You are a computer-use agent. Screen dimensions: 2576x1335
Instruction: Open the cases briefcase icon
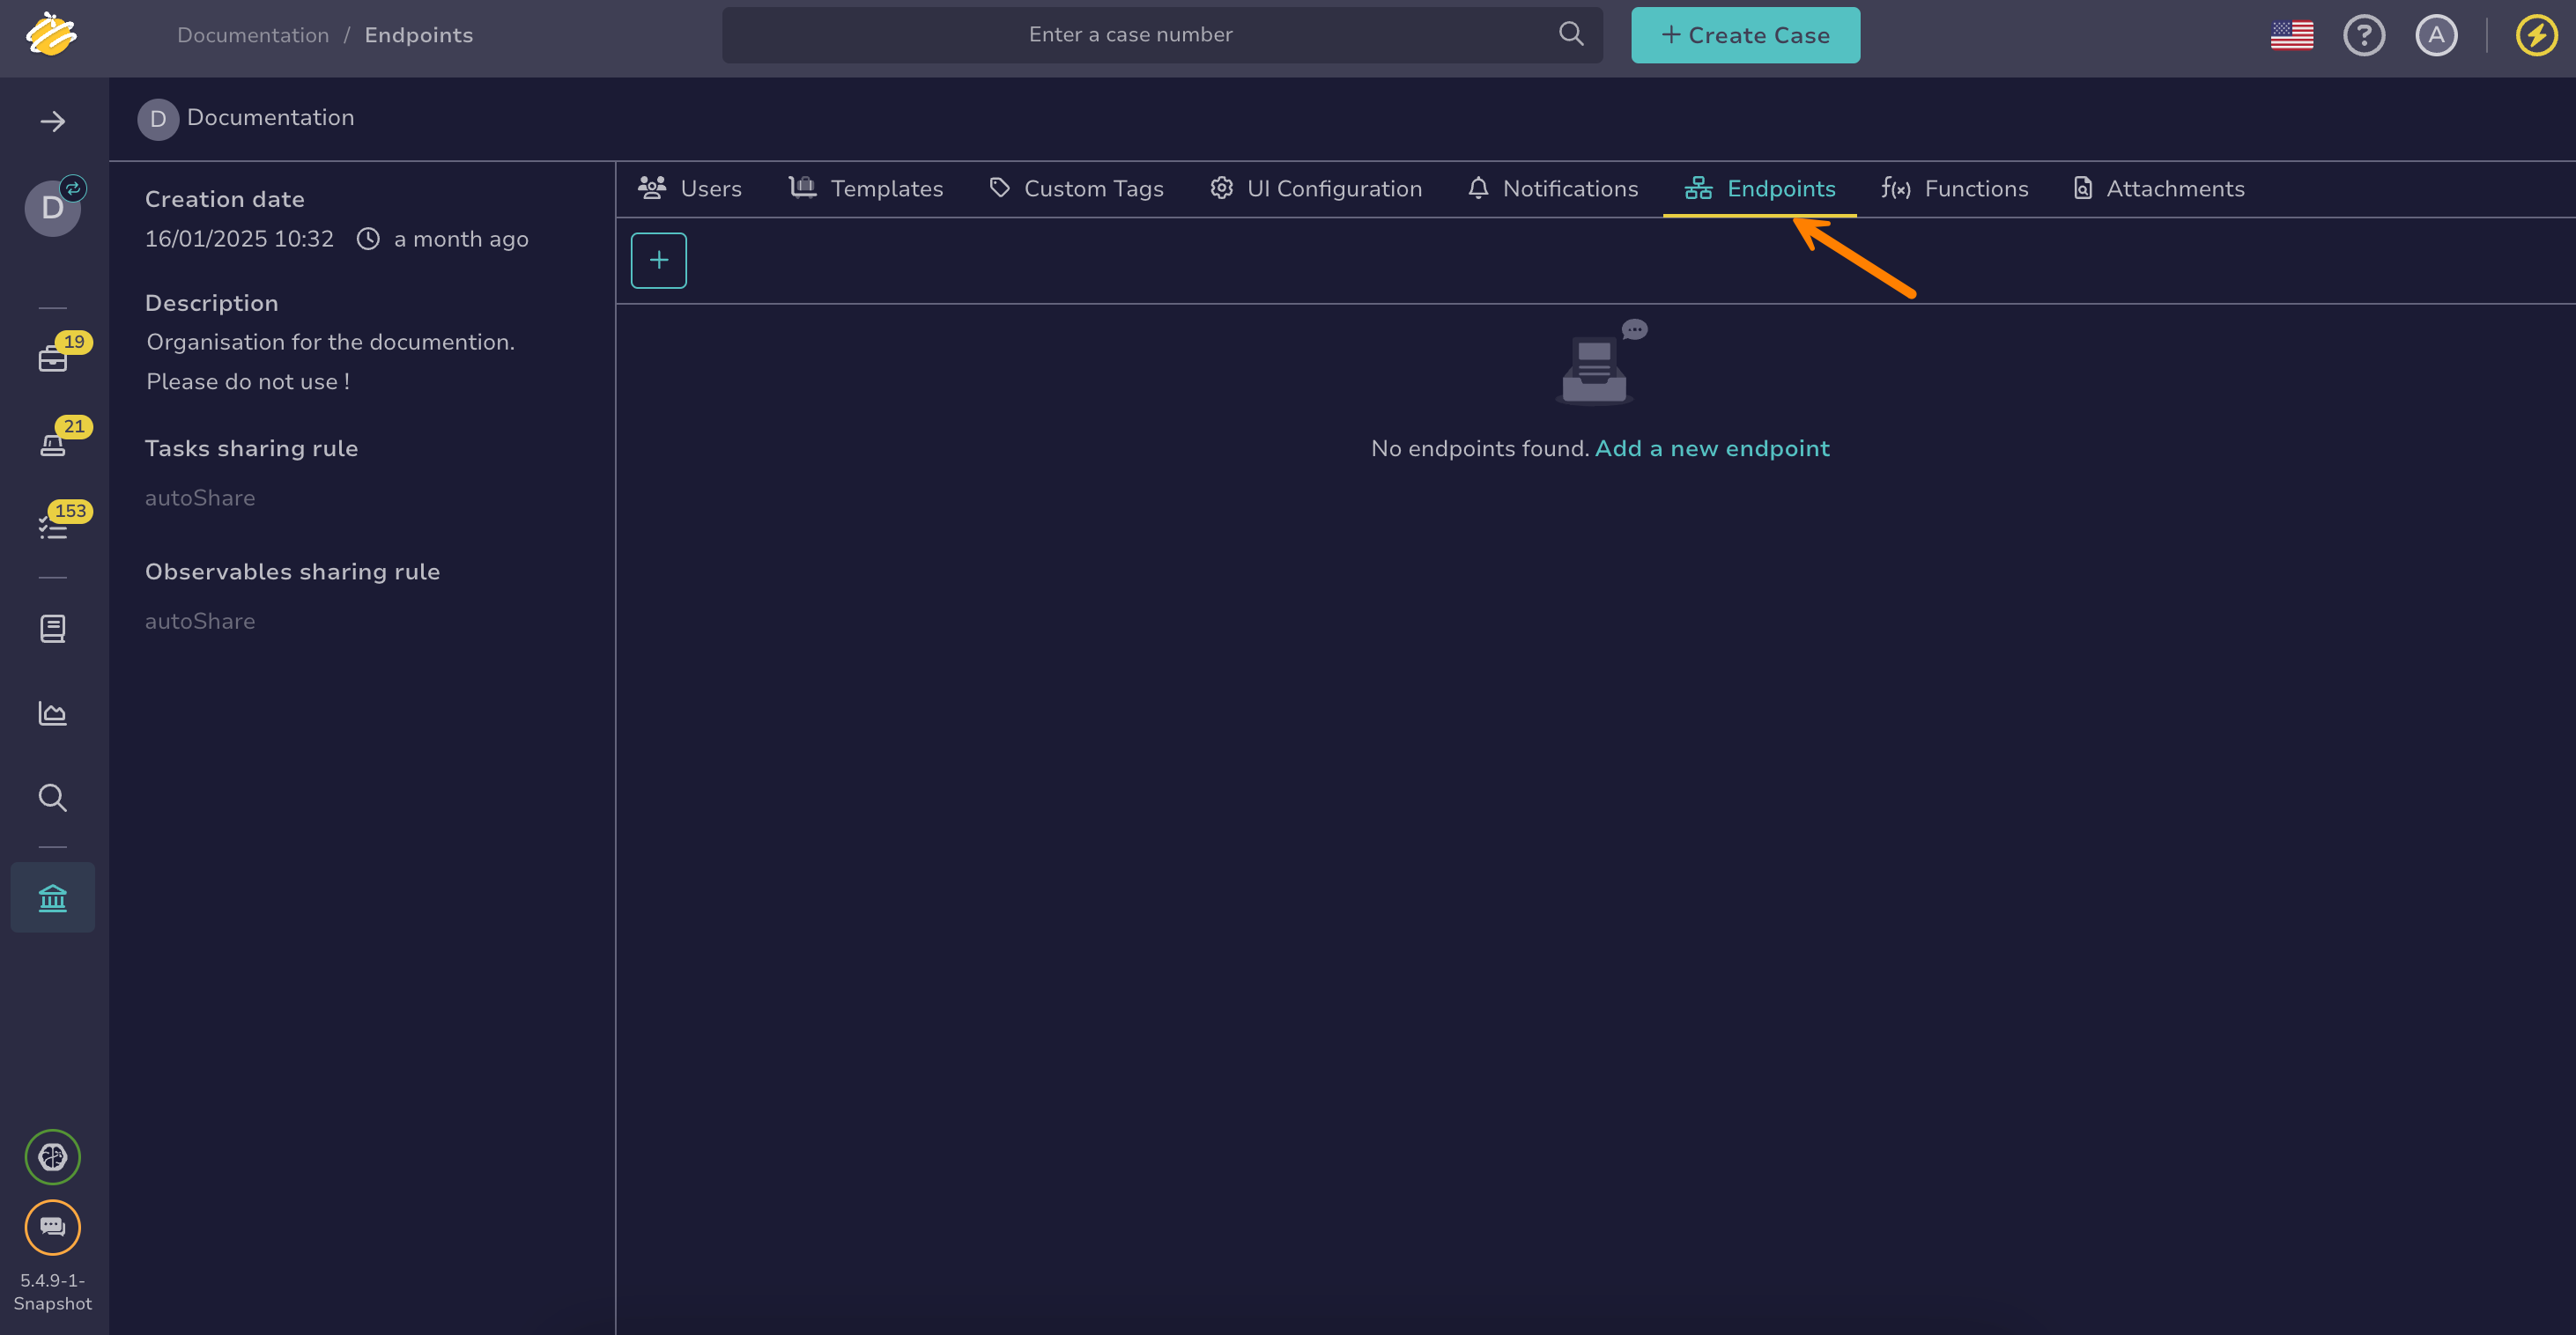(52, 358)
